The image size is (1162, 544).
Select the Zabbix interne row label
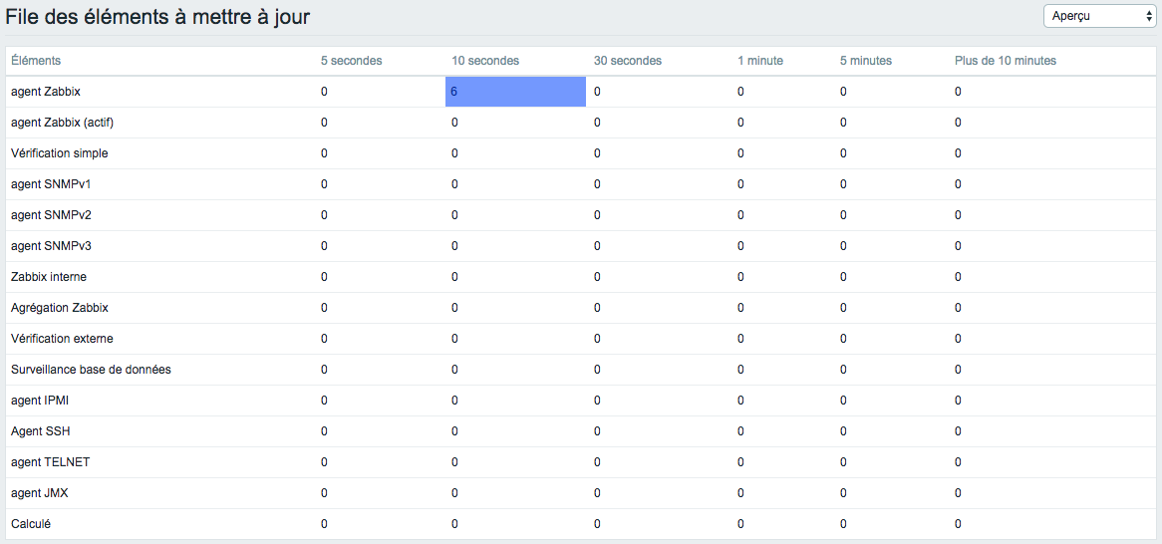[x=49, y=277]
